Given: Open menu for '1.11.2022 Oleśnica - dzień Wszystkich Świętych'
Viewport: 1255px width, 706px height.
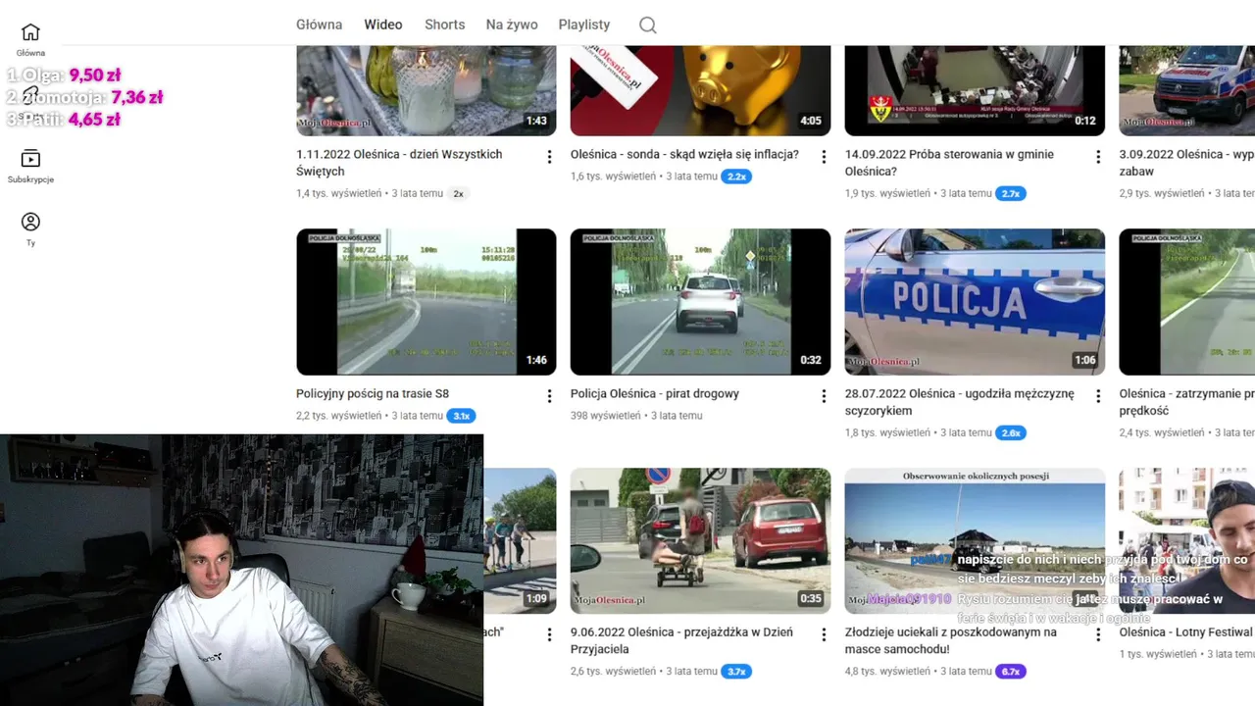Looking at the screenshot, I should pyautogui.click(x=549, y=157).
